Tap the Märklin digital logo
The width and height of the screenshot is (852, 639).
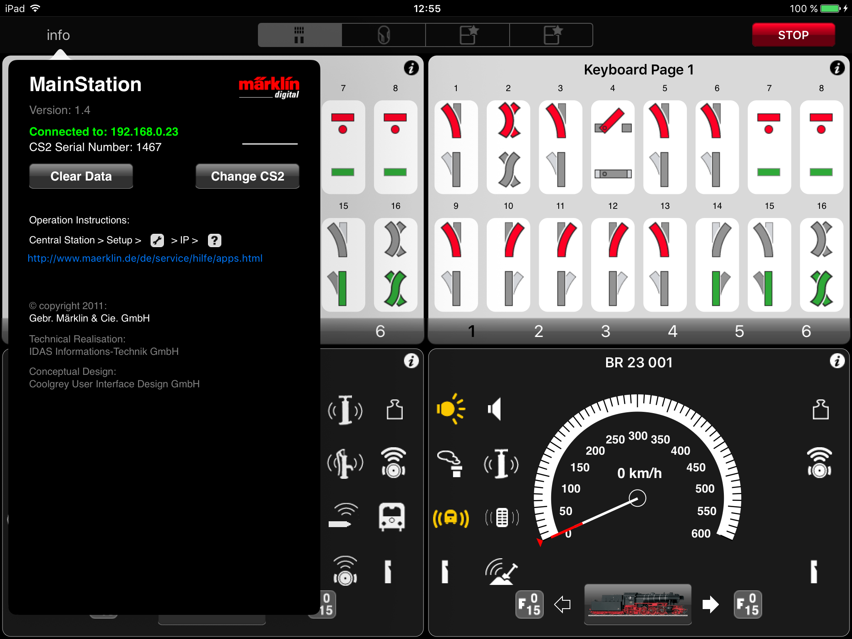coord(269,87)
